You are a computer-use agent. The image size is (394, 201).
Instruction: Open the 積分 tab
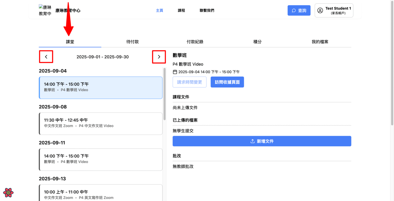pos(257,42)
